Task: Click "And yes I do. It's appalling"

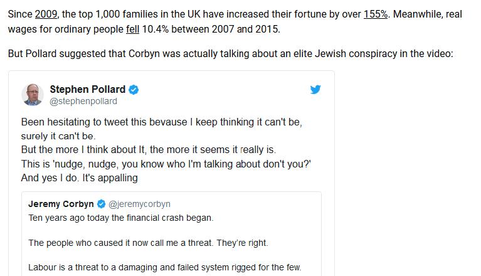Action: (x=79, y=178)
